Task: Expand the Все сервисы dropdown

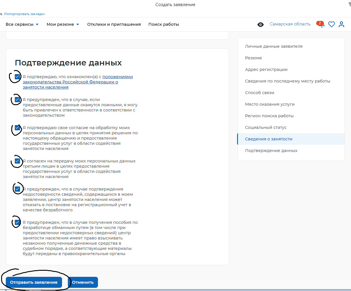Action: (x=22, y=24)
